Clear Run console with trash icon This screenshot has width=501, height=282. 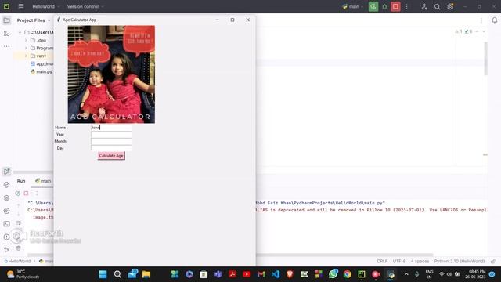pos(19,248)
